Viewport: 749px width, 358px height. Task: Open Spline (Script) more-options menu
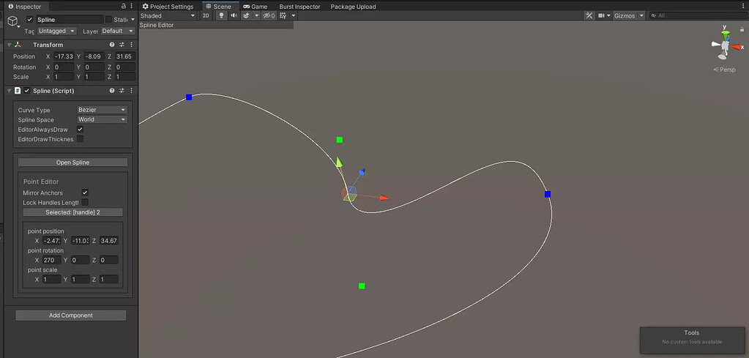tap(131, 91)
